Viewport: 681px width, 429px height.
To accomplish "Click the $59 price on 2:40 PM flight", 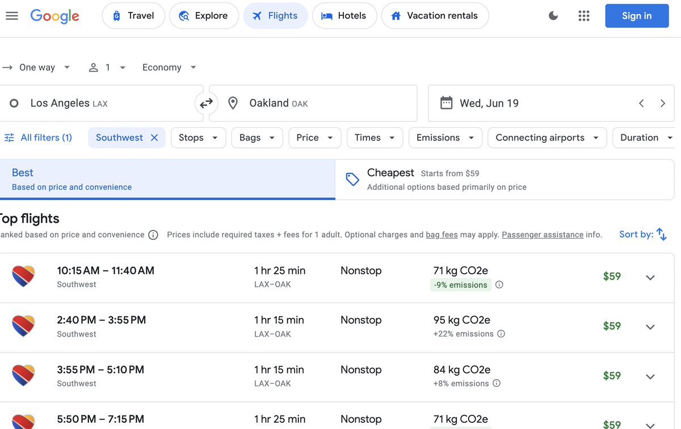I will [x=612, y=326].
